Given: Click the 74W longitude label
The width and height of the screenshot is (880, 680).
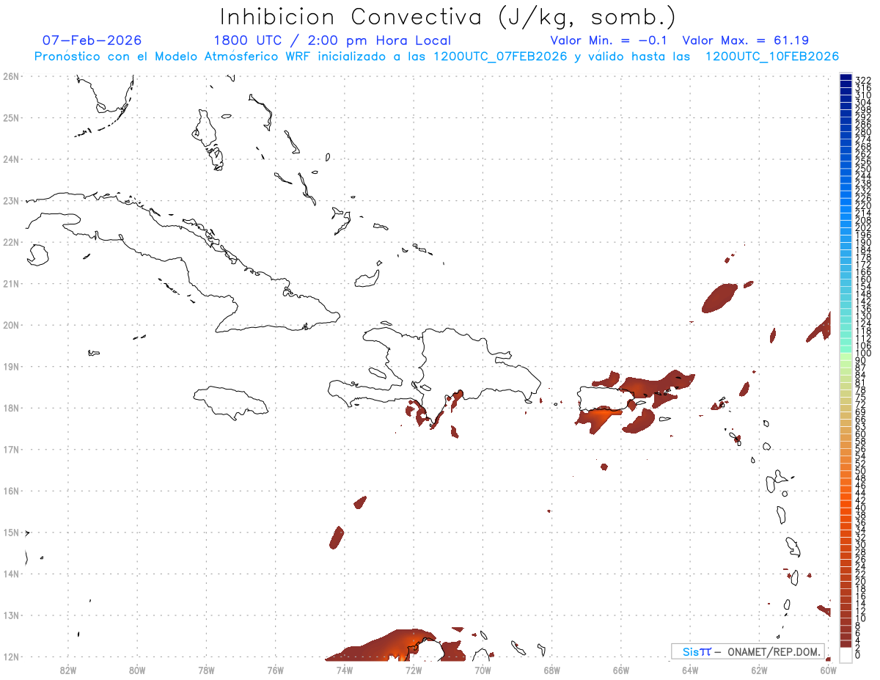Looking at the screenshot, I should [x=345, y=669].
